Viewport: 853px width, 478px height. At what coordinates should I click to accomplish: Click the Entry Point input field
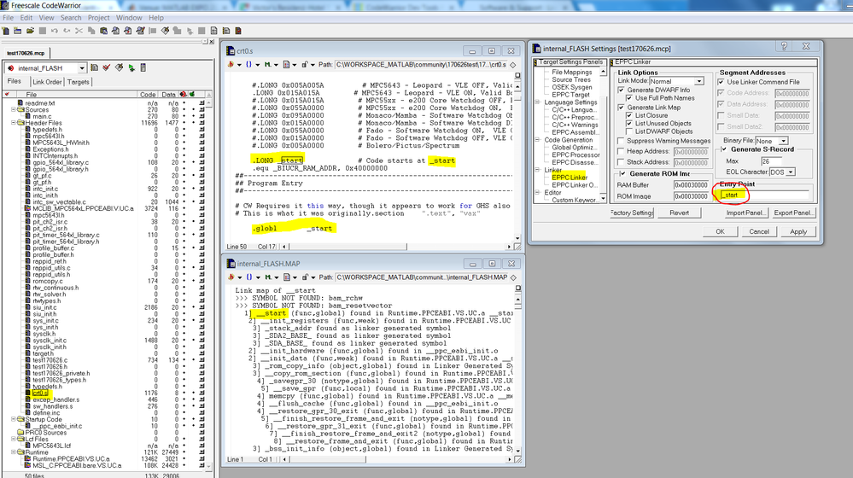765,195
